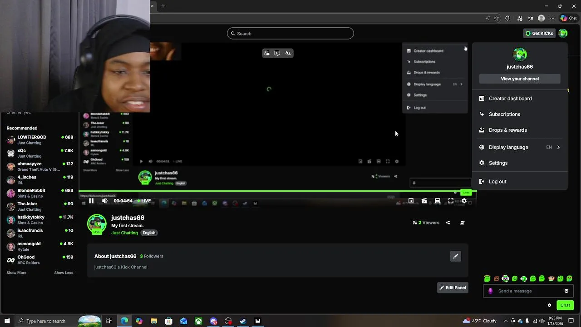Click the green stream progress bar
The image size is (581, 327).
click(x=277, y=191)
